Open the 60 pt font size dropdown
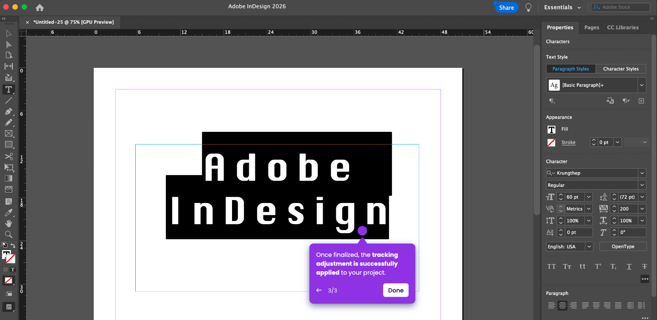The height and width of the screenshot is (320, 657). point(589,197)
